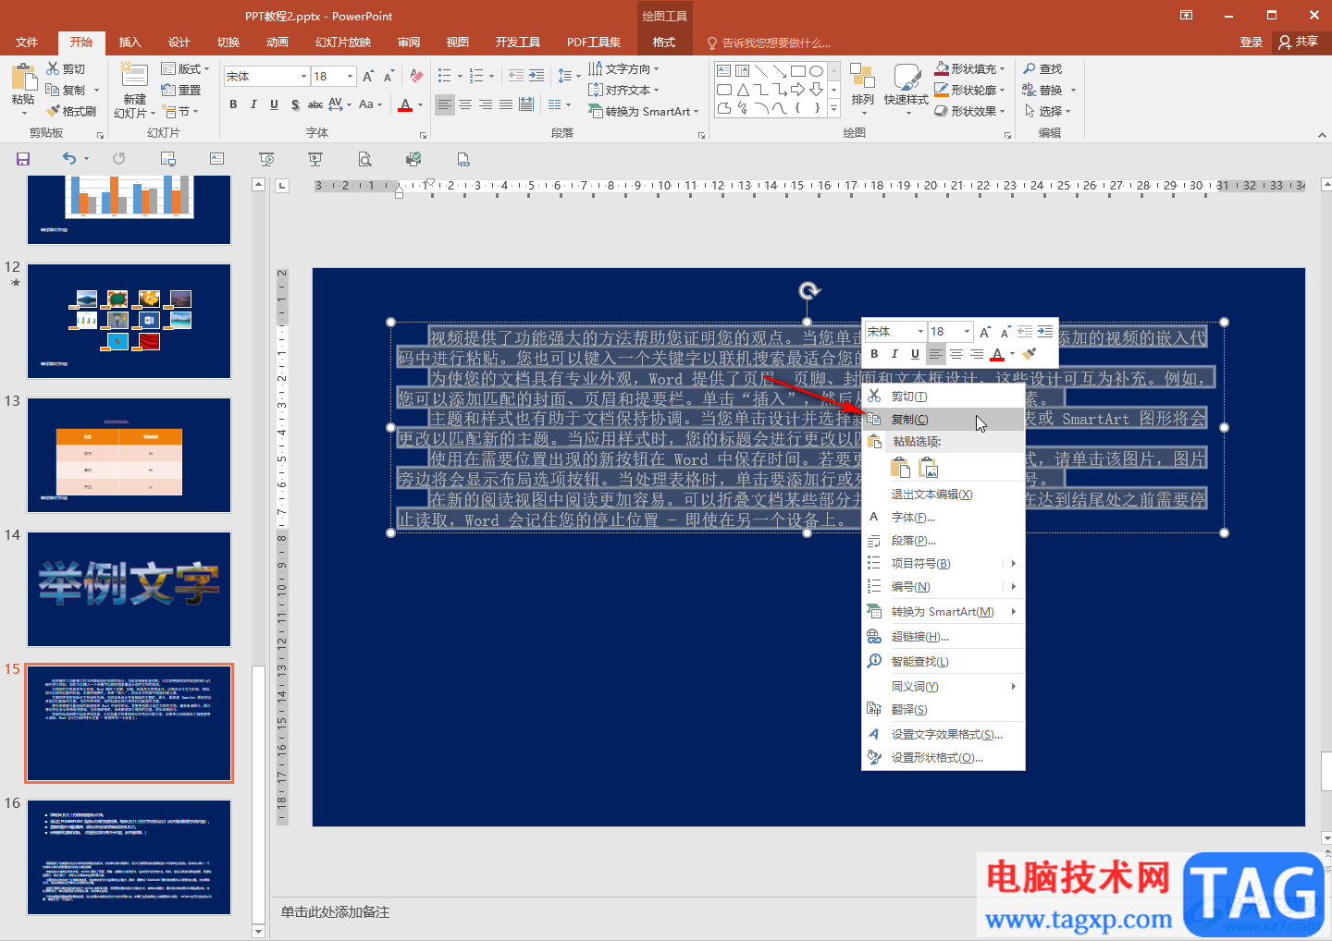This screenshot has height=941, width=1332.
Task: Toggle center alignment in ribbon paragraph group
Action: click(x=465, y=104)
